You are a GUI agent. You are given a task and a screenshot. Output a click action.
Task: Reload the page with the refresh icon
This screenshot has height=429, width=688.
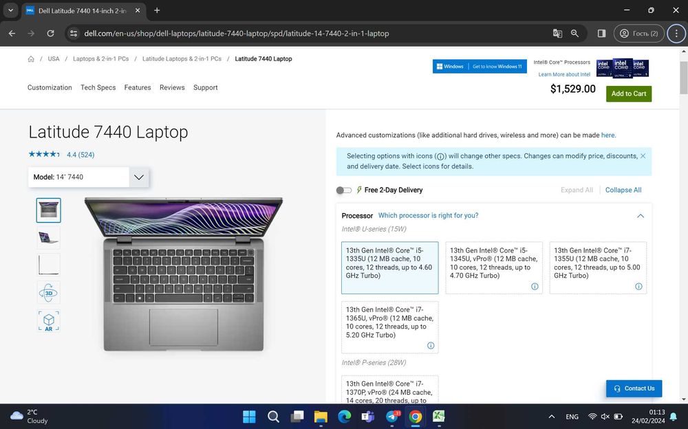[x=50, y=33]
